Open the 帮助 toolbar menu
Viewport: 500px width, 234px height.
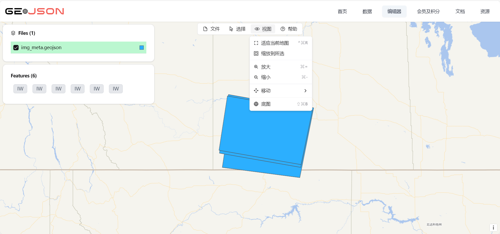coord(289,29)
